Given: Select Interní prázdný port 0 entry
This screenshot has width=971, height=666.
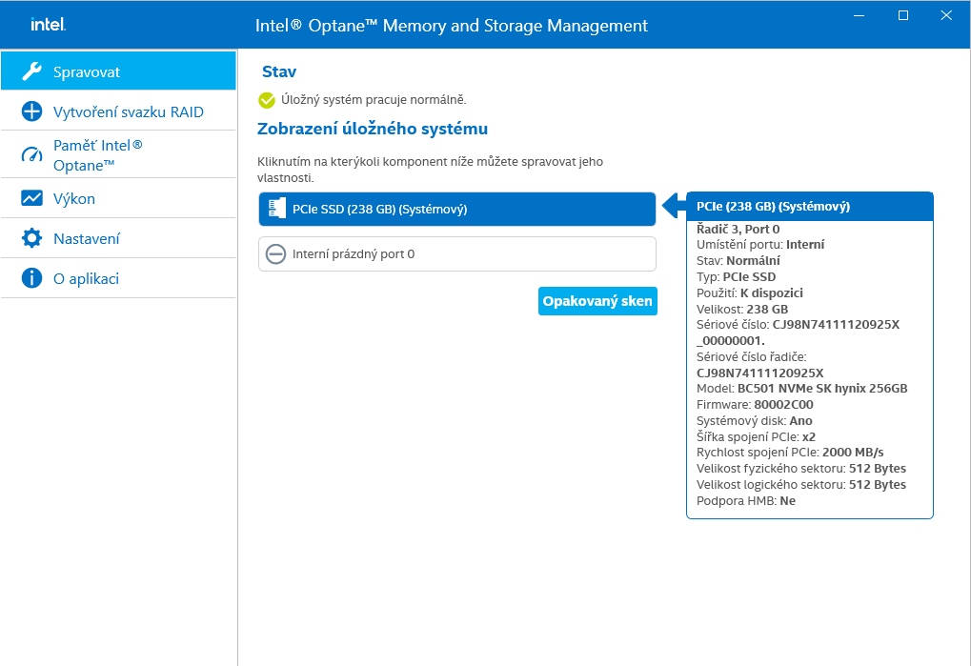Looking at the screenshot, I should click(457, 253).
